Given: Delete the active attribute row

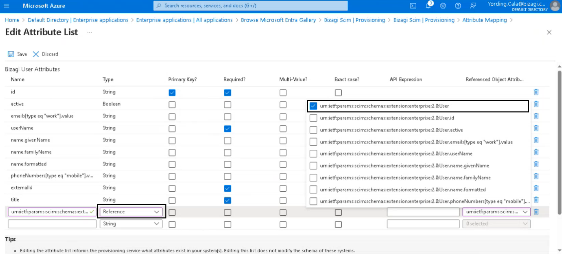Looking at the screenshot, I should [536, 104].
